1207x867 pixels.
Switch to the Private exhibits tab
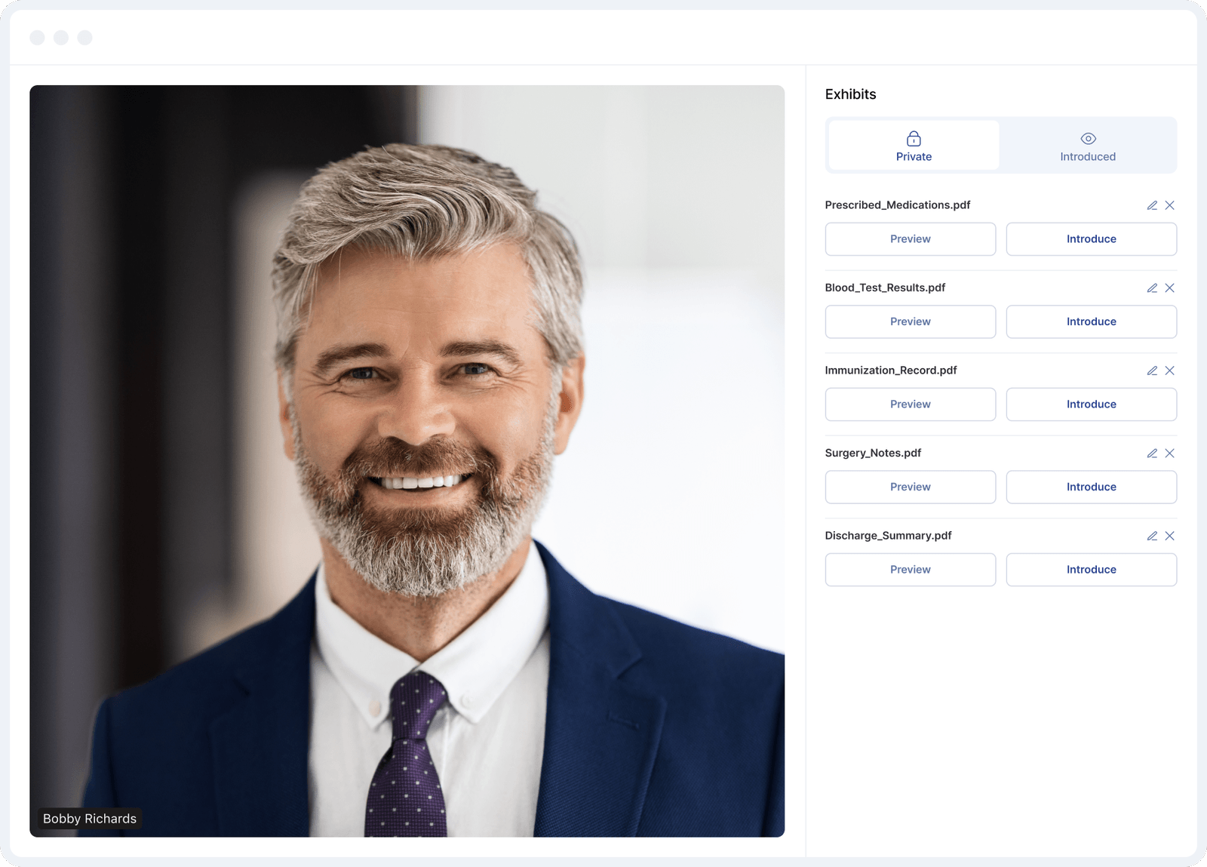(x=914, y=146)
